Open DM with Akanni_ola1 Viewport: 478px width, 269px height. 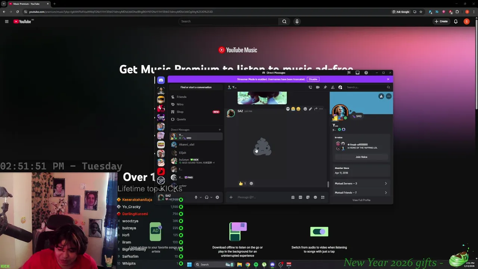(x=196, y=145)
